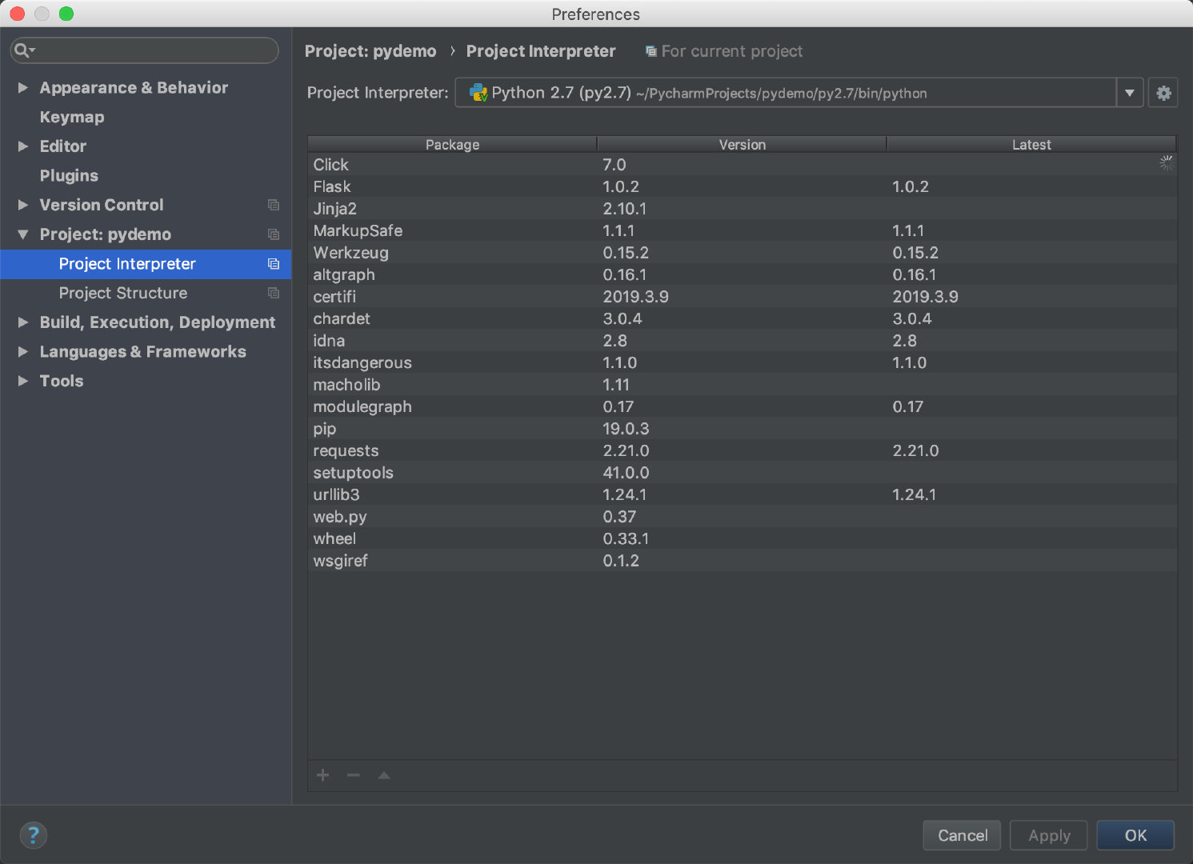Expand Appearance & Behavior section

pos(23,88)
